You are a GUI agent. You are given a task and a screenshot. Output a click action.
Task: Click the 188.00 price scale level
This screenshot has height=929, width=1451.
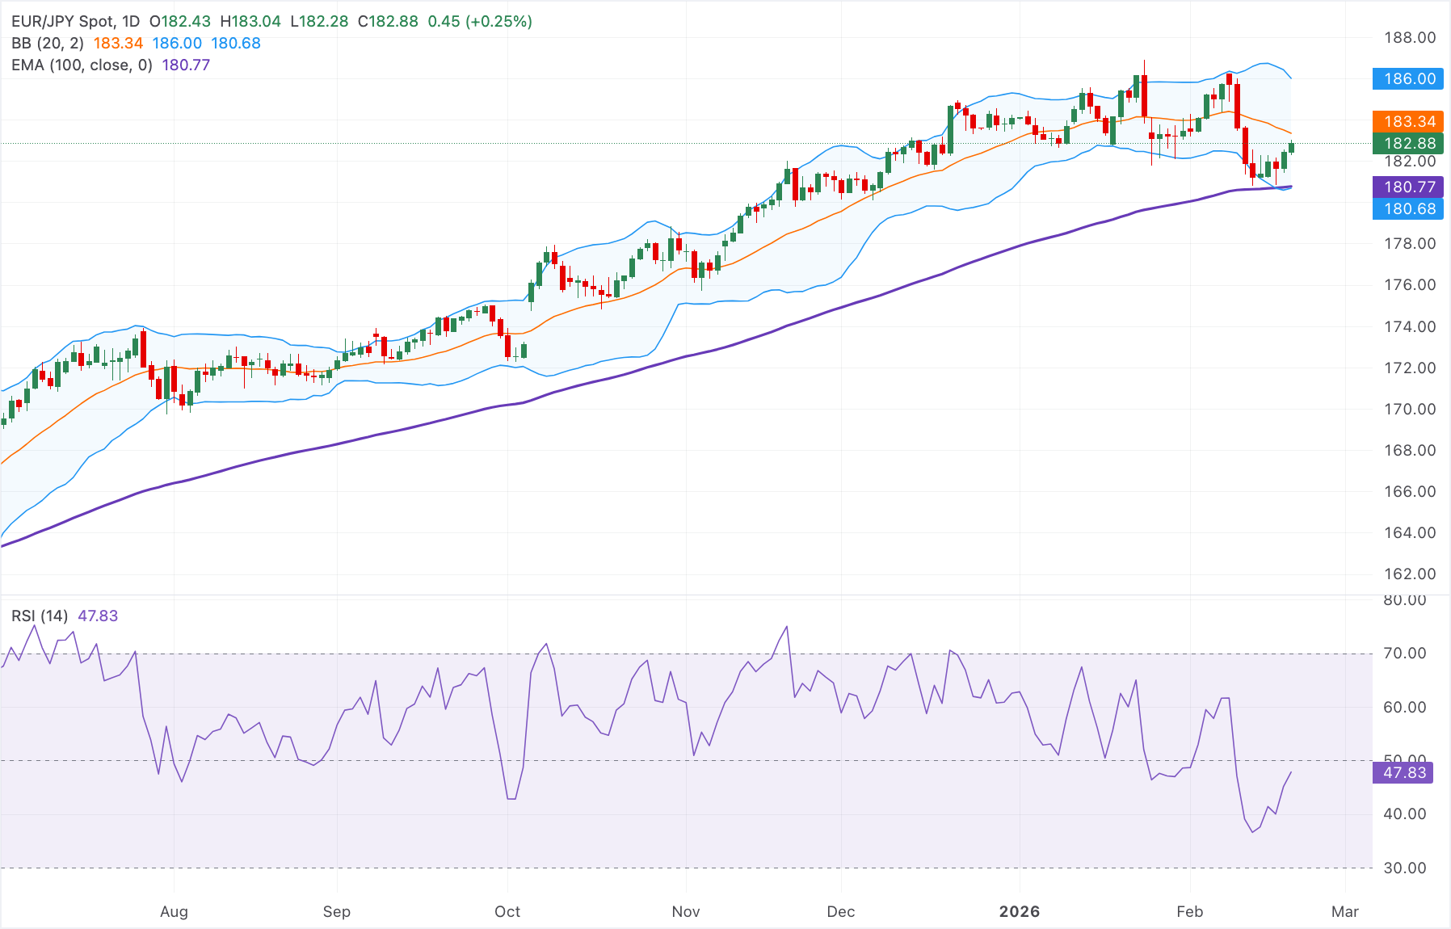tap(1409, 36)
